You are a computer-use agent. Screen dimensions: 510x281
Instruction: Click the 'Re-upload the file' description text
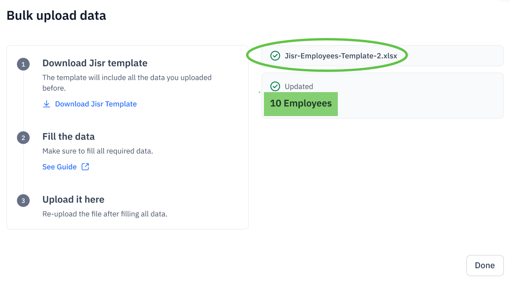(104, 214)
